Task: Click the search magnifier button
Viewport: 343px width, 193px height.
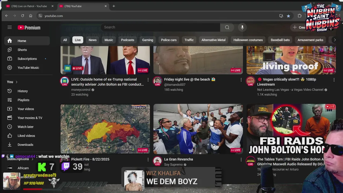Action: [227, 27]
